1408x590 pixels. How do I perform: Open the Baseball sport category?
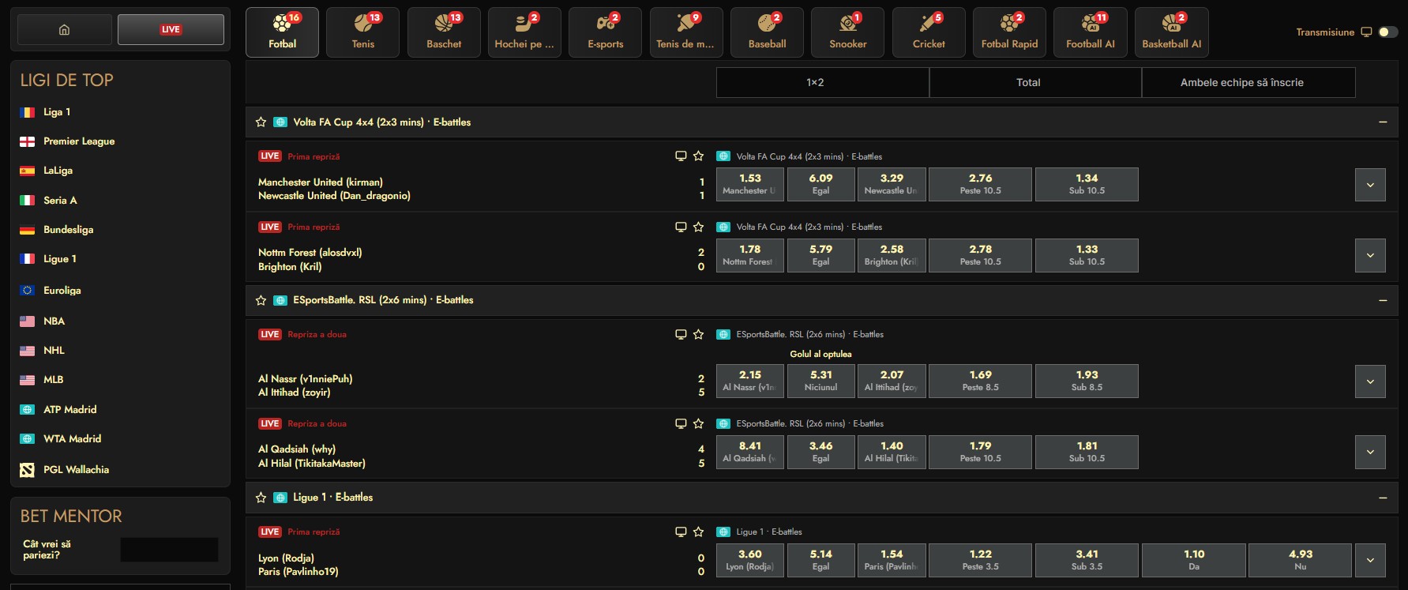tap(767, 32)
